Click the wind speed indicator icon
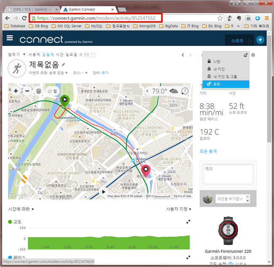 click(x=185, y=91)
